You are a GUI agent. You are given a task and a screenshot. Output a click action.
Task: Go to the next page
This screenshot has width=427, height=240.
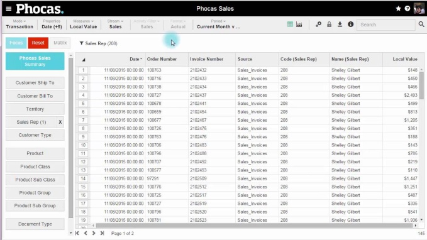click(x=94, y=233)
